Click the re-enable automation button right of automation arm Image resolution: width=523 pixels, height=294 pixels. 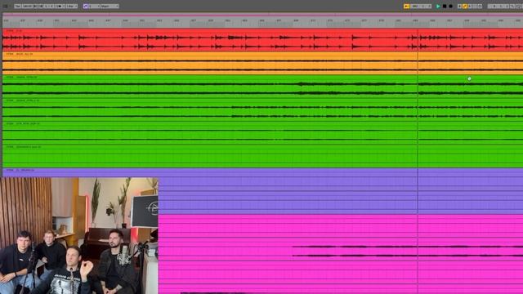470,6
